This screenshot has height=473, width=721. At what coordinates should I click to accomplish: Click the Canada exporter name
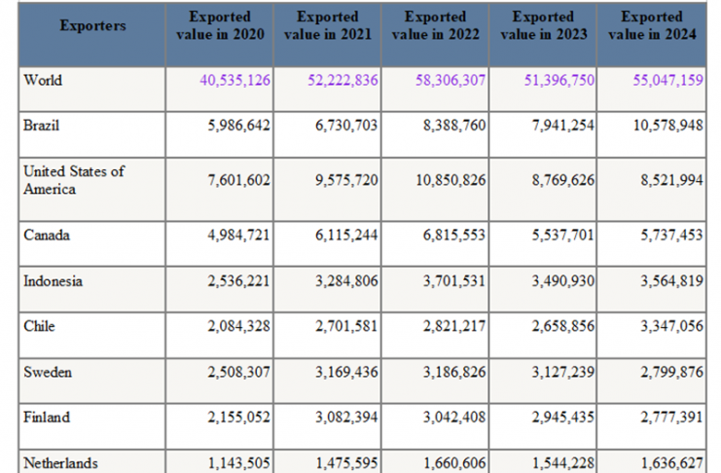[x=47, y=236]
